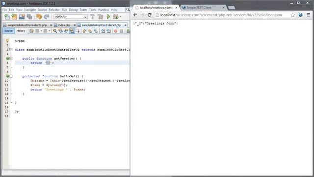Image resolution: width=314 pixels, height=177 pixels.
Task: Bookmark the page with the star icon
Action: point(292,15)
